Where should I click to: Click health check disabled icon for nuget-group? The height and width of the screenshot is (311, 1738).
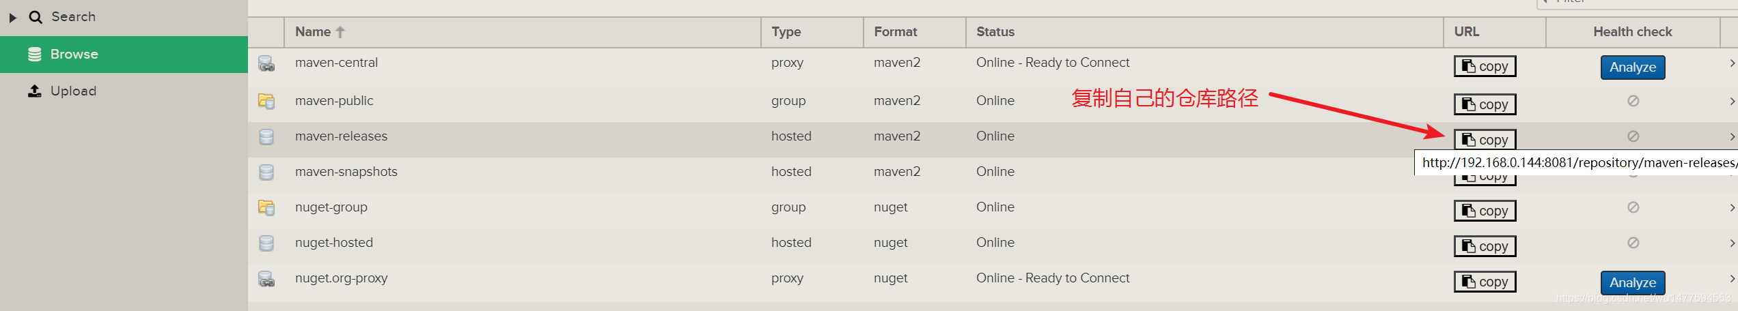[1633, 207]
